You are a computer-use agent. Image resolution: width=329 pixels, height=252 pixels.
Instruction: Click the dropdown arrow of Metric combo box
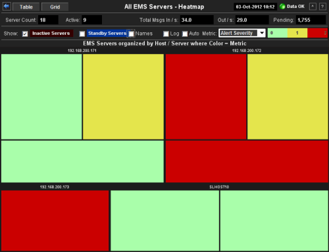(262, 33)
